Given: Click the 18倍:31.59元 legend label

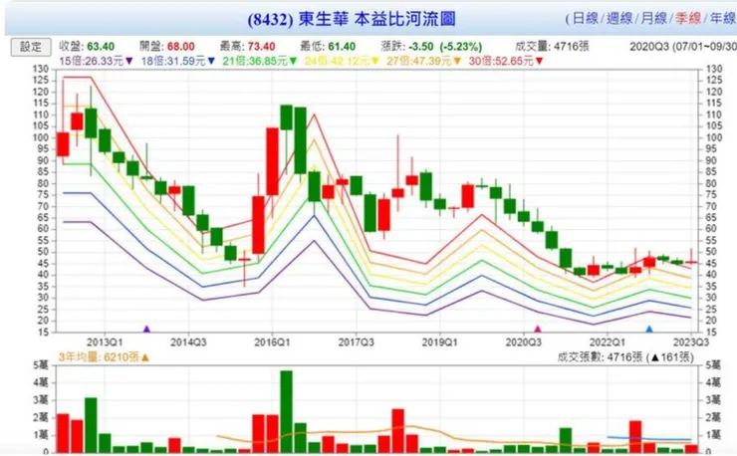Looking at the screenshot, I should coord(174,61).
